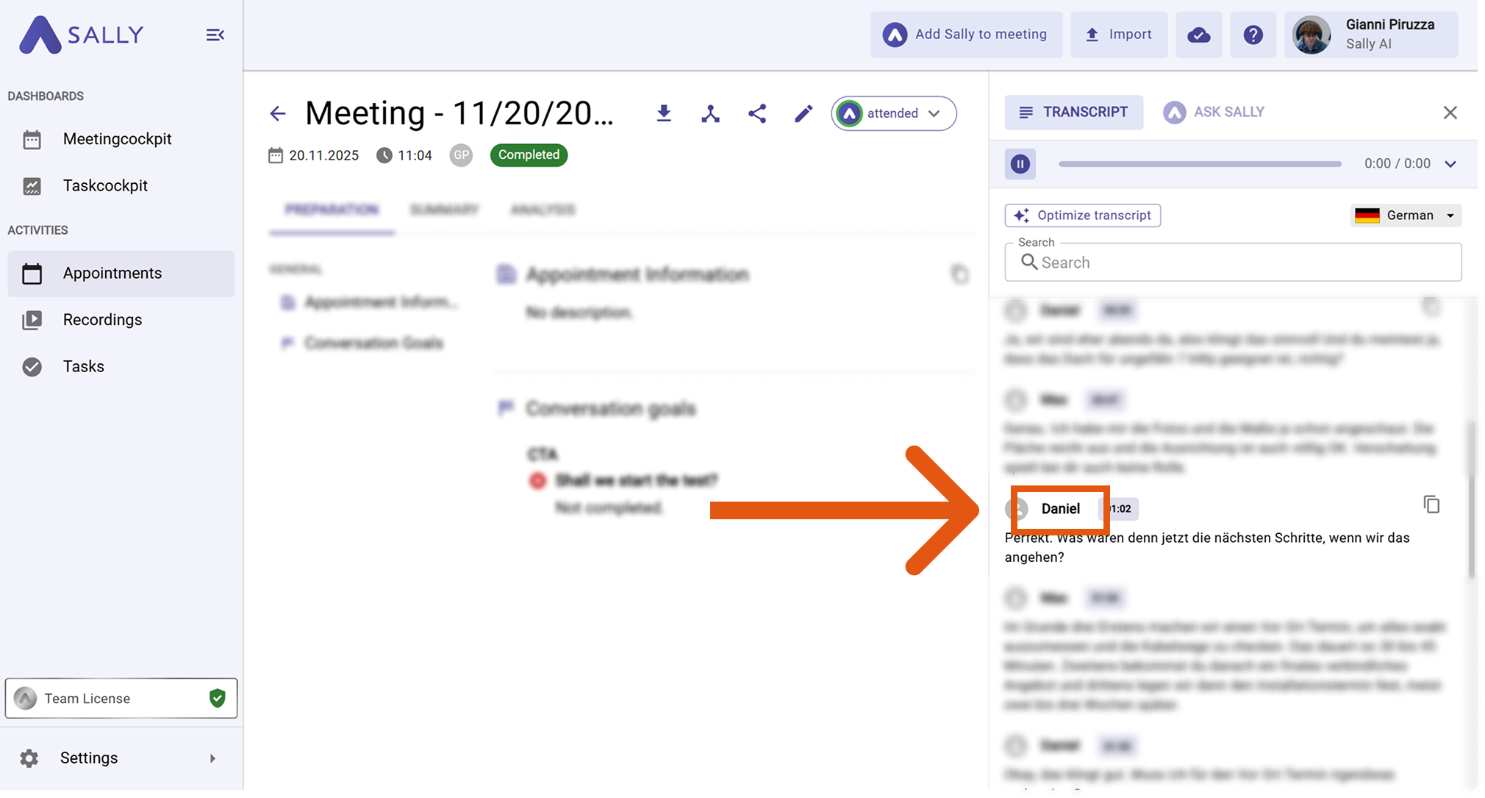Open the cloud sync status icon

click(x=1198, y=35)
